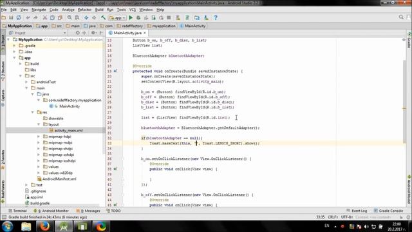
Task: Open the File menu
Action: [4, 10]
